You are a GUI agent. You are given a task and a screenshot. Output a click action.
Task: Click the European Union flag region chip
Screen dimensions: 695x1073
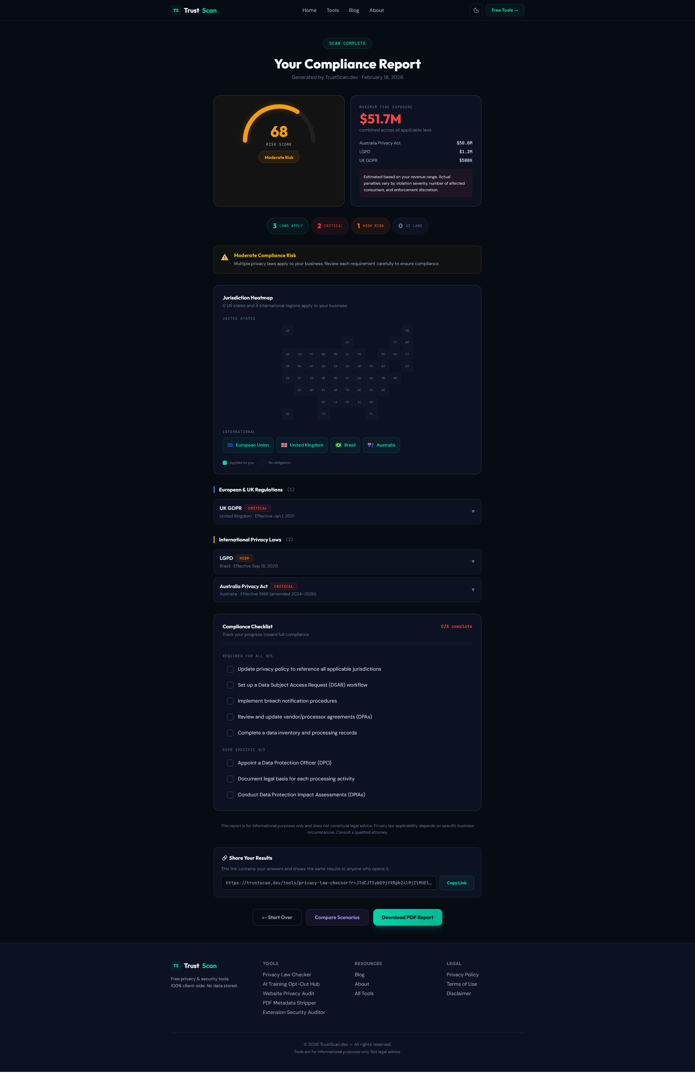[230, 445]
